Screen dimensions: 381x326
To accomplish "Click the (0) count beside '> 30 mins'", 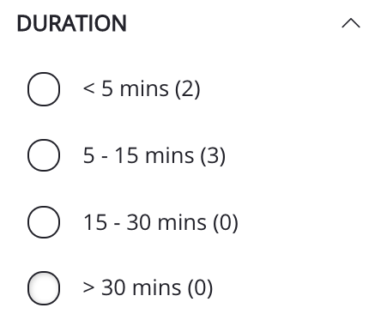I will point(200,288).
